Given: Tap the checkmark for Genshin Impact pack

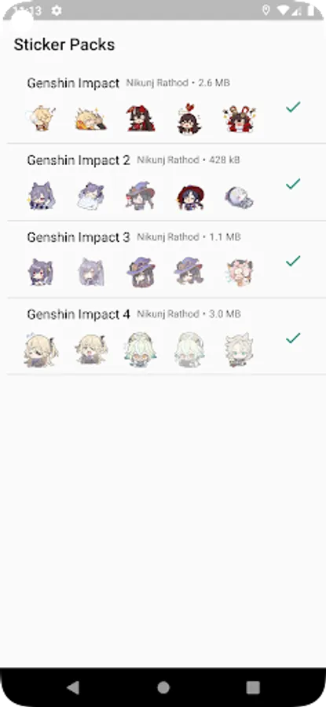Looking at the screenshot, I should 293,108.
